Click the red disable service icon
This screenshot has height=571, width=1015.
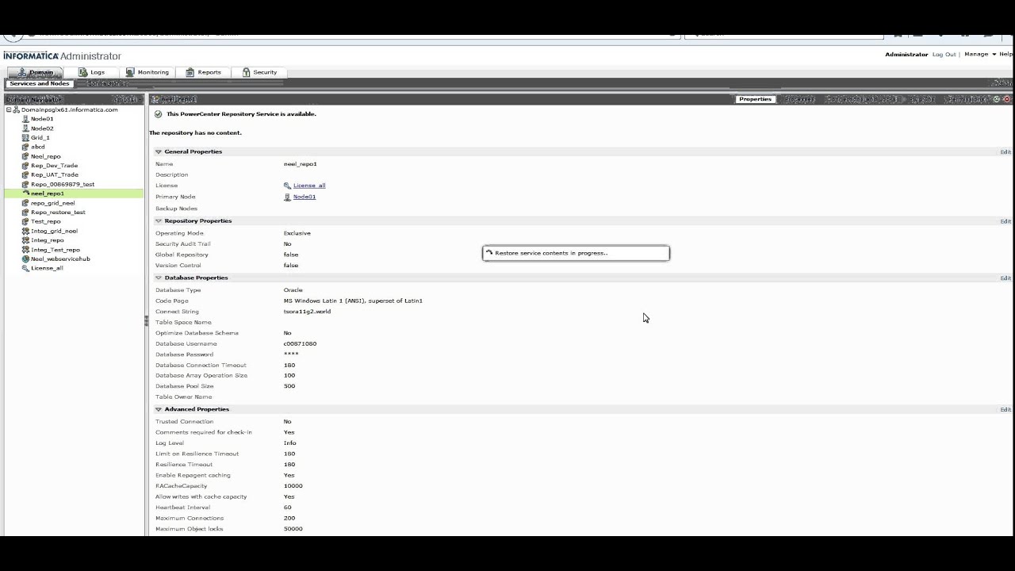tap(1006, 99)
